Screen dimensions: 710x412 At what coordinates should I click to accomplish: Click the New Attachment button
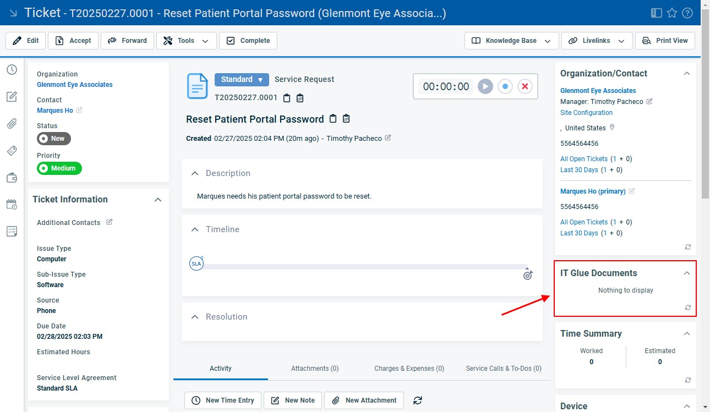coord(364,400)
